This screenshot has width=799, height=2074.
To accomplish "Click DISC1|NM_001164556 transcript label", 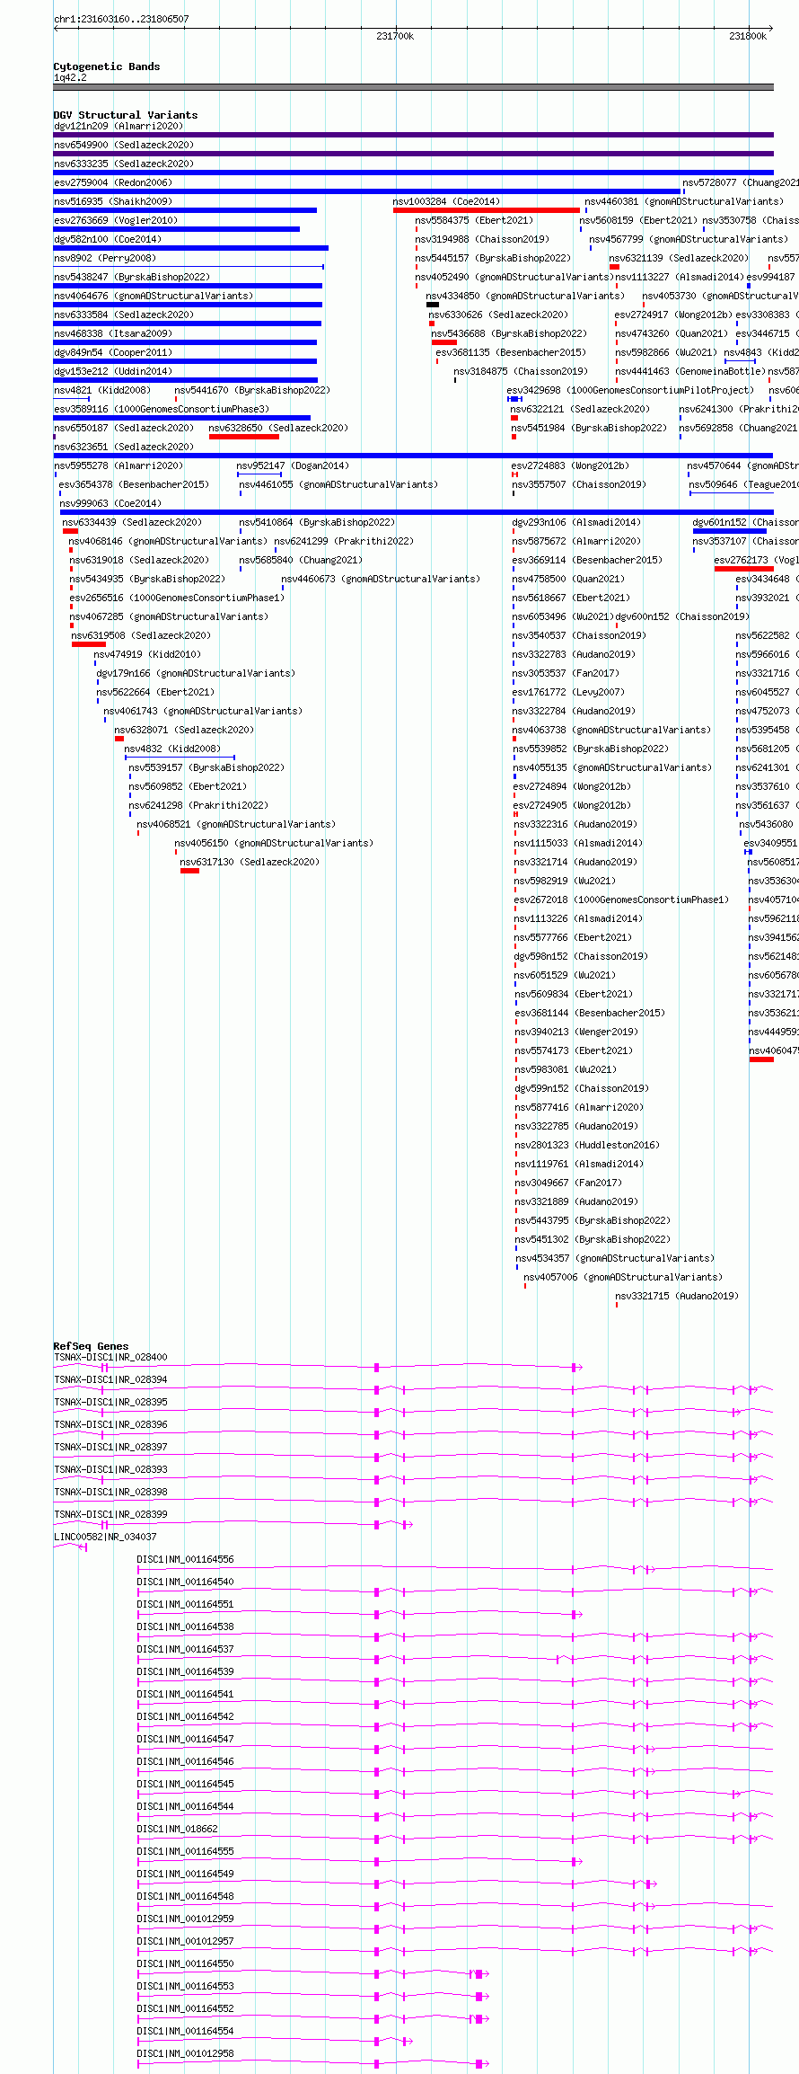I will [x=185, y=1559].
